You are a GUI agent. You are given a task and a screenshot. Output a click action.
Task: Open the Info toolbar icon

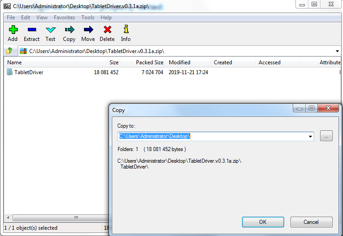126,29
